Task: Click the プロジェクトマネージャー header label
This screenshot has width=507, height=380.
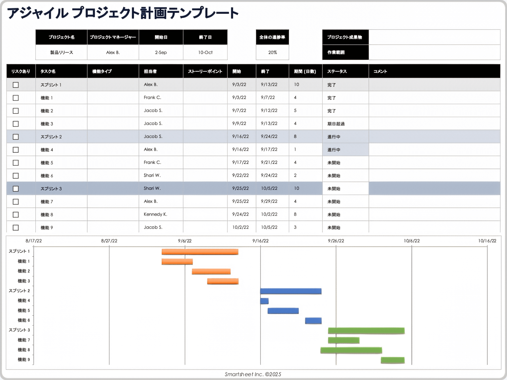Action: pos(113,37)
